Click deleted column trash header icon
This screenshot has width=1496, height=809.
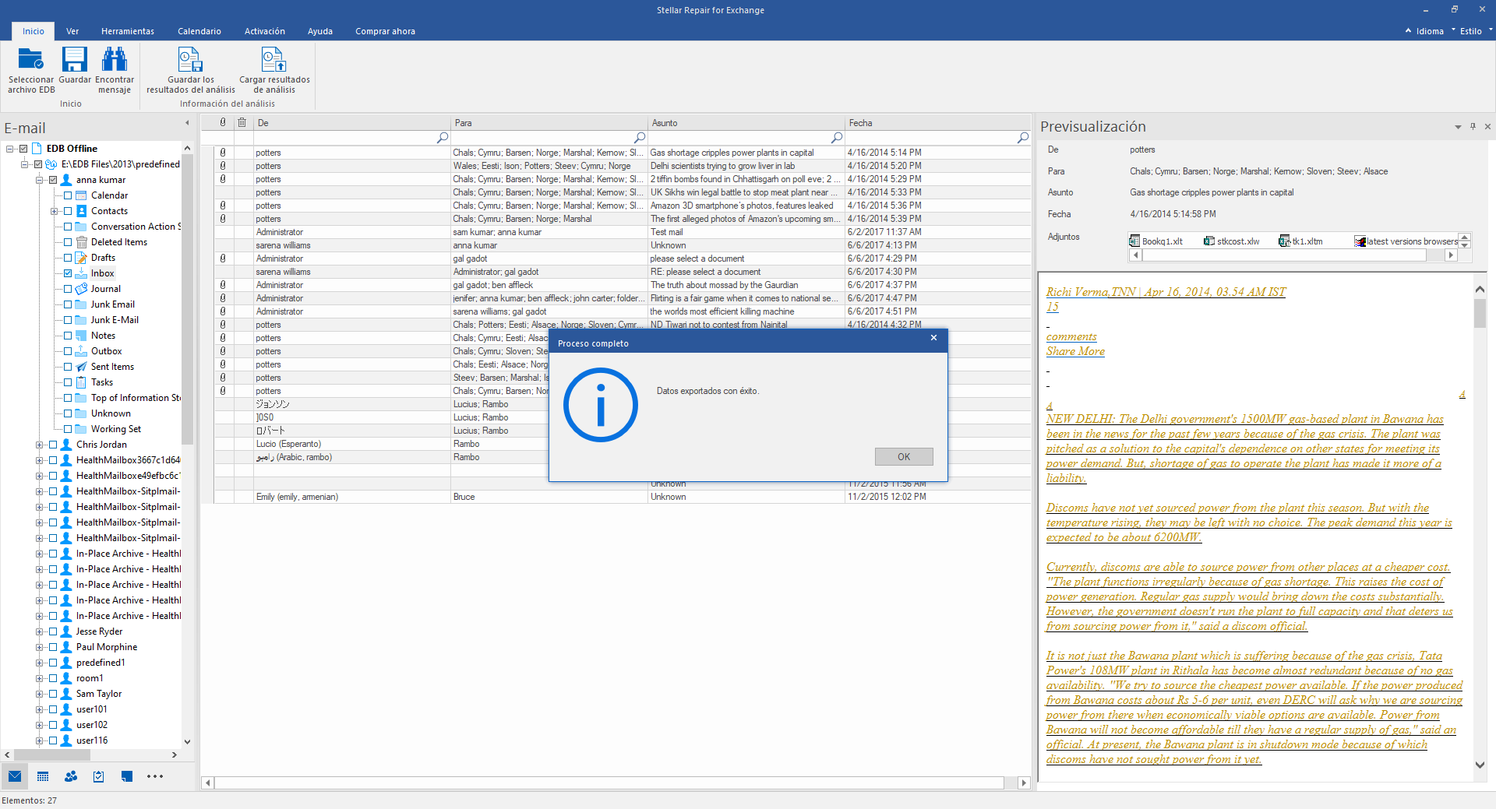tap(242, 122)
